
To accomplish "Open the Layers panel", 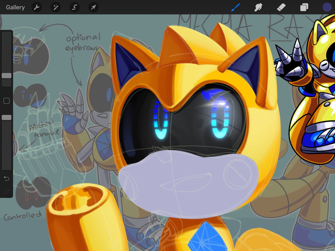I will 304,7.
